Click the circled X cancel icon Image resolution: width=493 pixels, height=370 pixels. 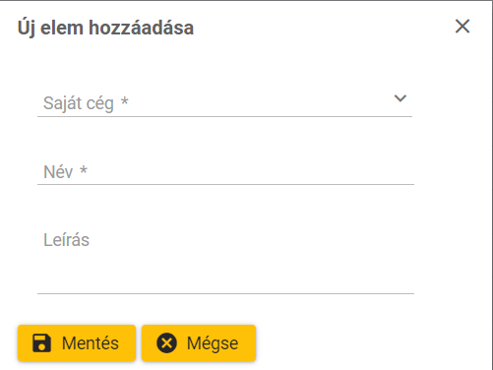pos(166,343)
